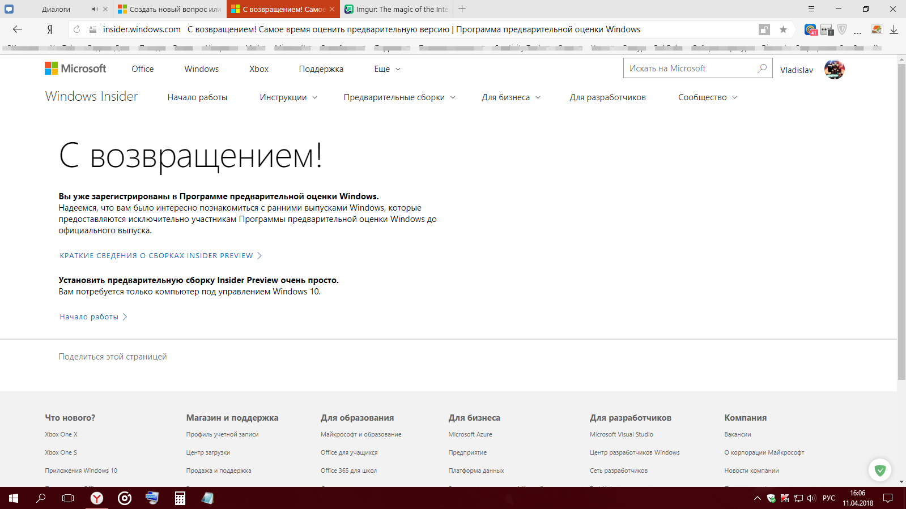Click the Microsoft logo
906x509 pixels.
[75, 69]
